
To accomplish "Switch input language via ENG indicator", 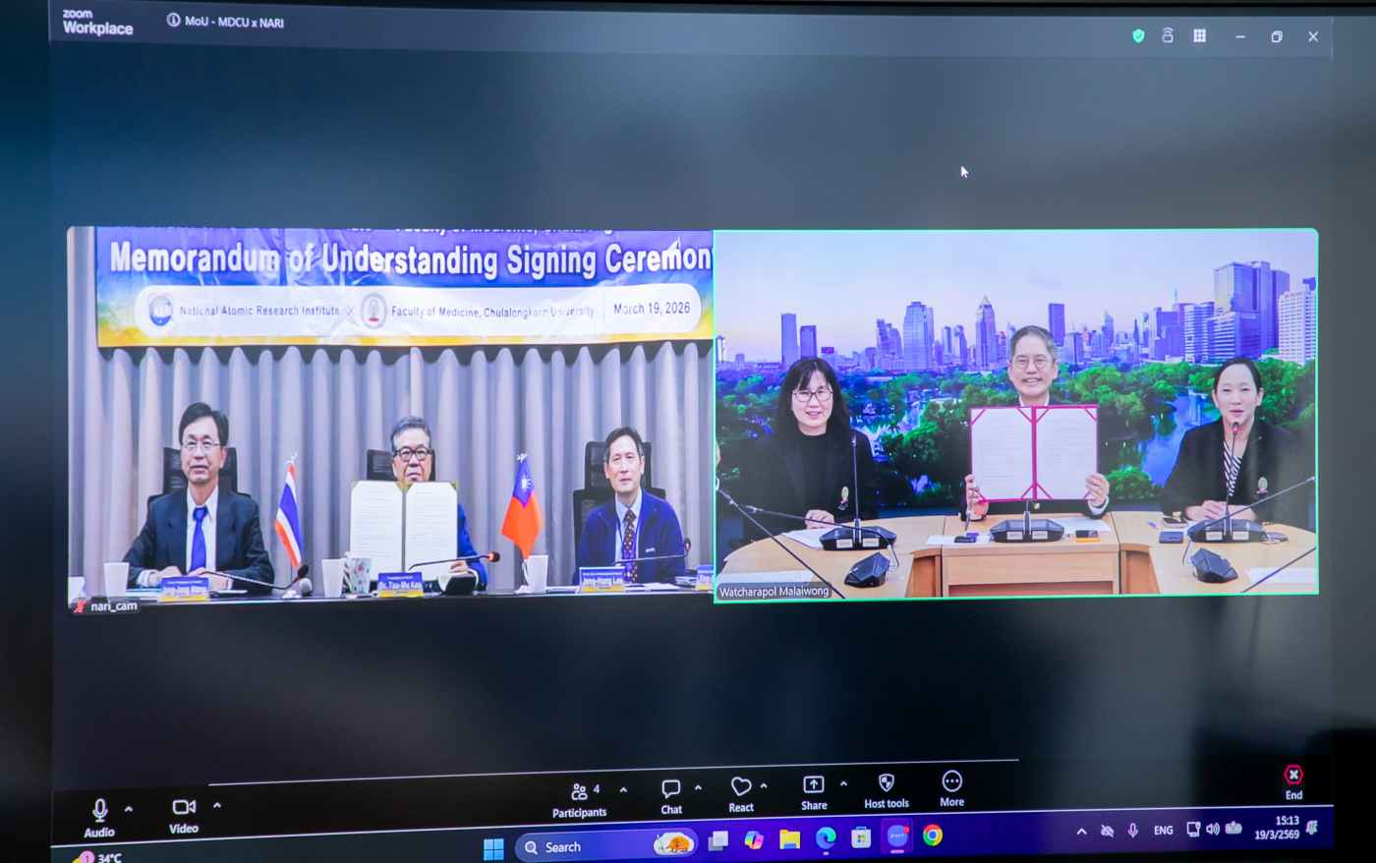I will coord(1163,831).
